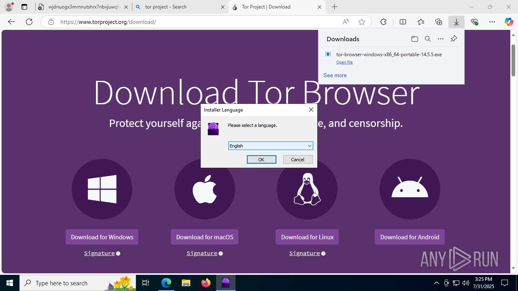Open the volume speaker tray icon
This screenshot has height=291, width=518.
coord(466,283)
